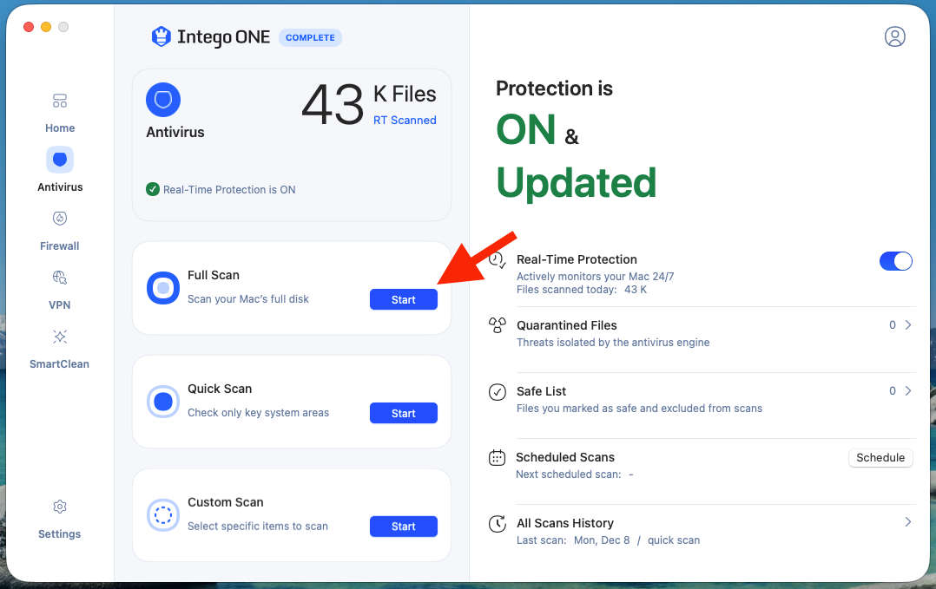This screenshot has height=589, width=936.
Task: Select the Antivirus sidebar icon
Action: coord(60,160)
